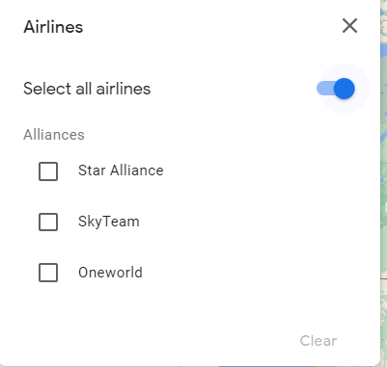Click the blue knob of the airlines switch
The image size is (387, 367).
[x=345, y=89]
